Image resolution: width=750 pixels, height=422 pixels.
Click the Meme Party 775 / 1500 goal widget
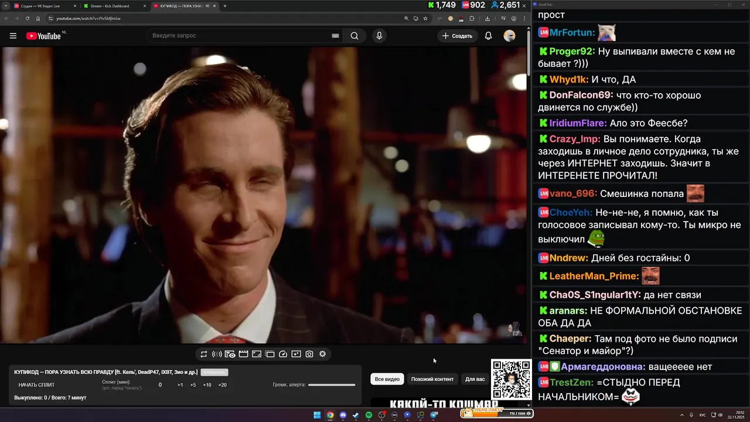pyautogui.click(x=497, y=413)
